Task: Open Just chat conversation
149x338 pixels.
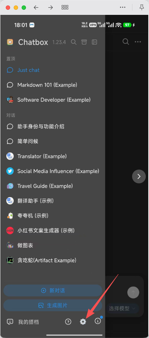Action: click(53, 70)
